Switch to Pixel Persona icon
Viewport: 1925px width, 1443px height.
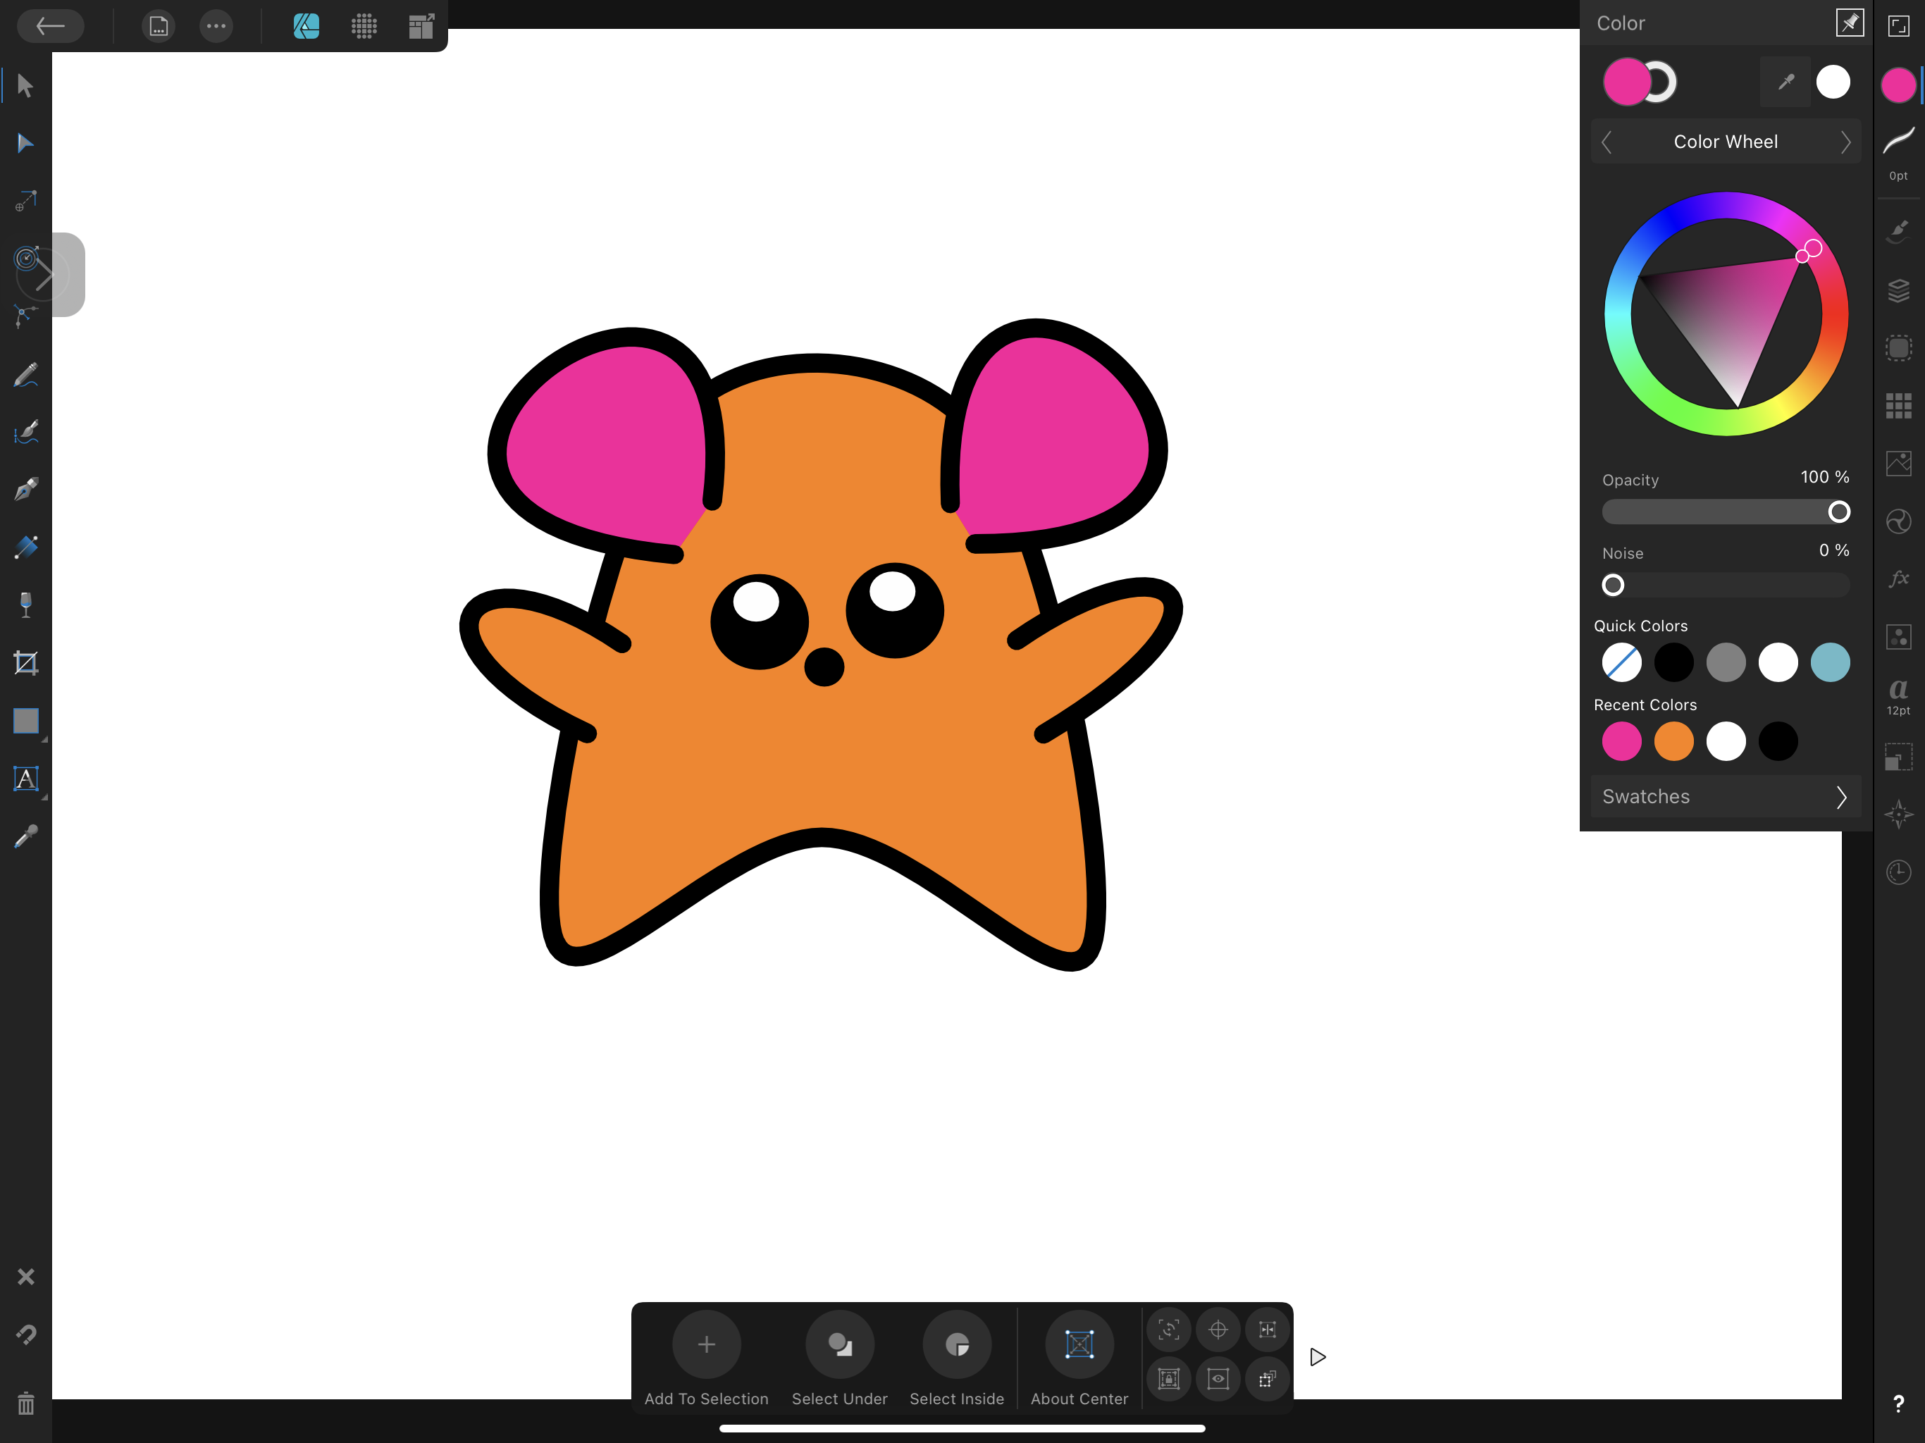point(364,26)
